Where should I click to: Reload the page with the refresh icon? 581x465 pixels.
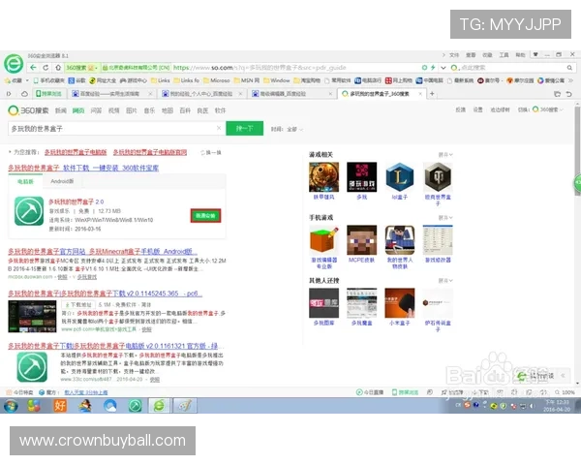[x=46, y=68]
